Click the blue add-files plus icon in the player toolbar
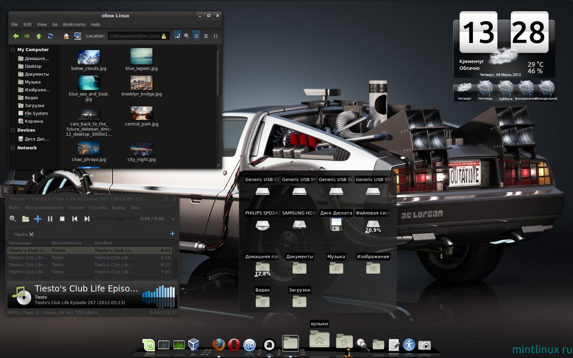The width and height of the screenshot is (573, 358). [38, 219]
